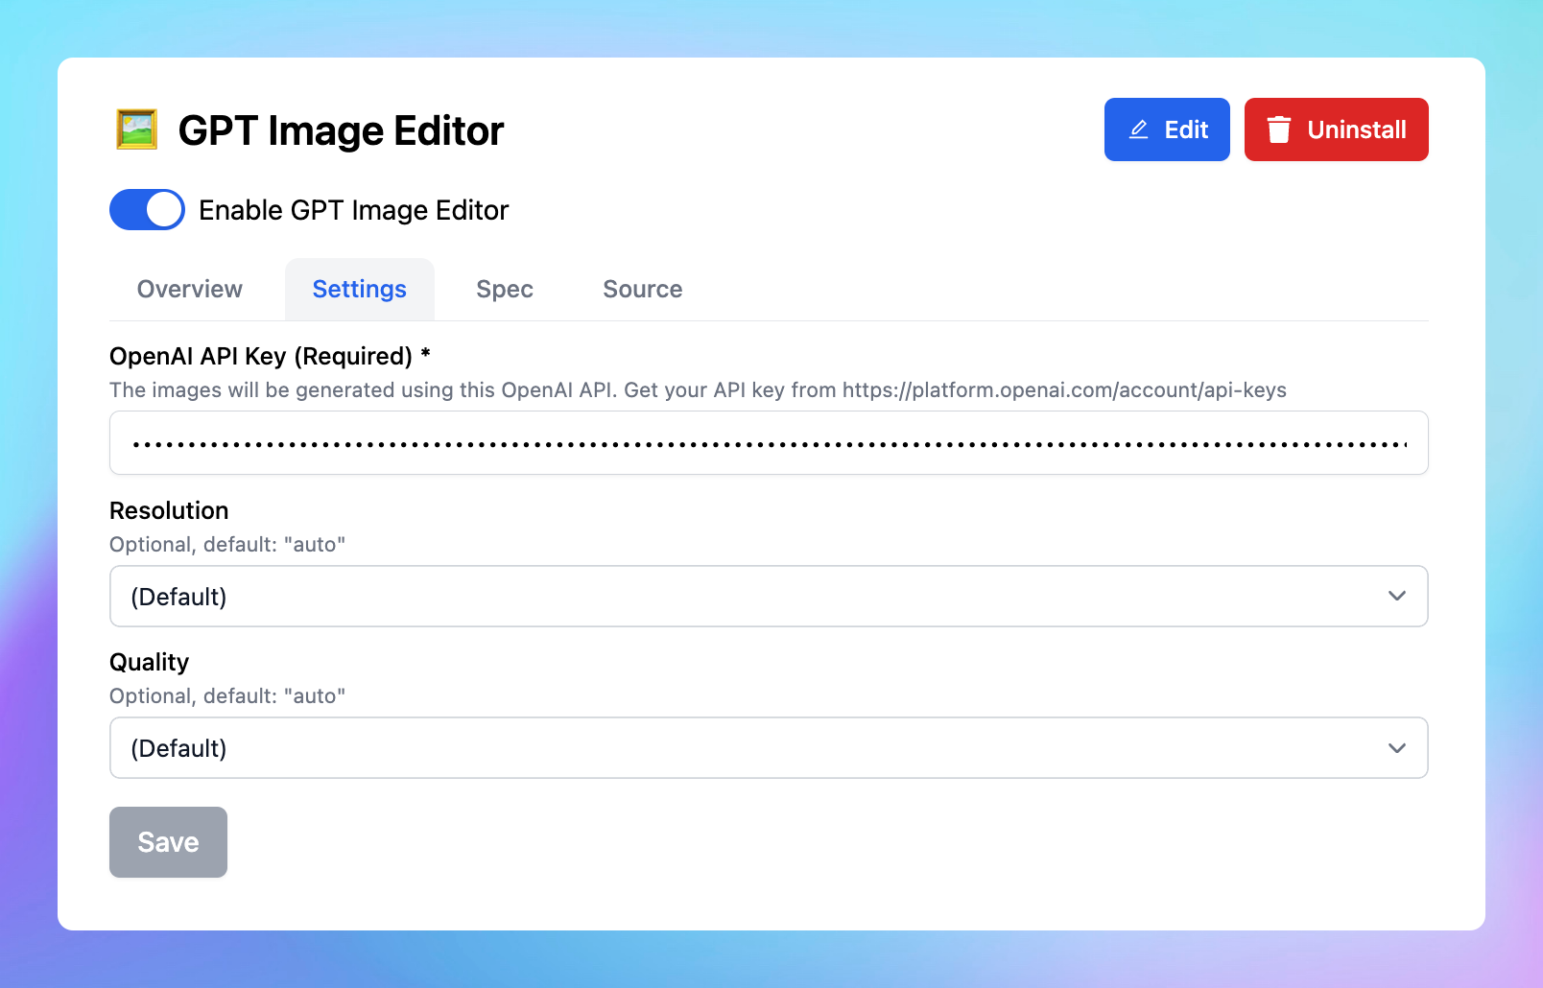Click the GPT Image Editor picture icon
This screenshot has height=988, width=1543.
coord(136,129)
